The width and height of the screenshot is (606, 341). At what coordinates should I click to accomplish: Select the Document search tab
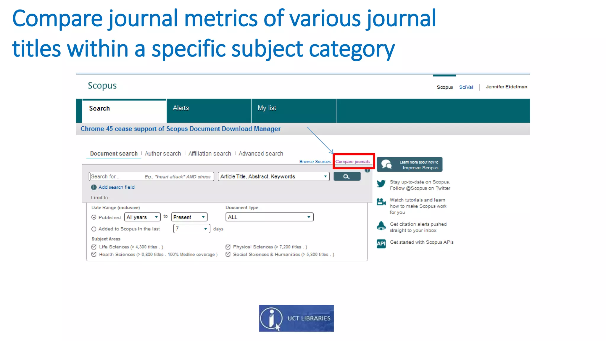[114, 154]
